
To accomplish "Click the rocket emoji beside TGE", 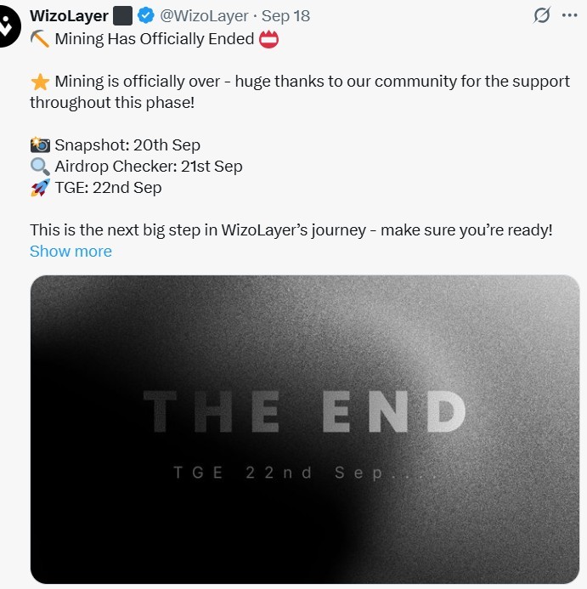I will tap(40, 188).
